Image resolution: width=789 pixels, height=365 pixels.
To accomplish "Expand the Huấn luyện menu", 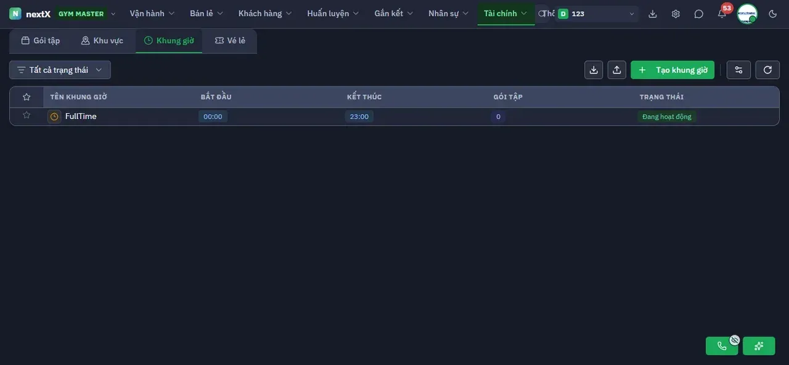I will pyautogui.click(x=333, y=14).
